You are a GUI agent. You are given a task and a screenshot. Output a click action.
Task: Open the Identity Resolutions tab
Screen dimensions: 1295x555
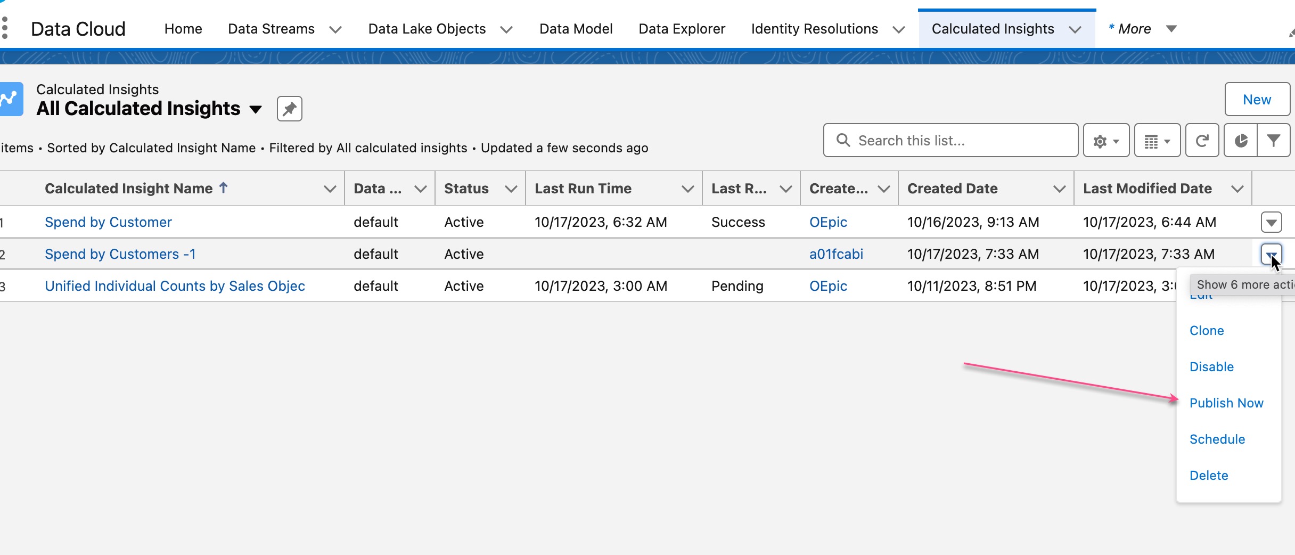(x=814, y=29)
